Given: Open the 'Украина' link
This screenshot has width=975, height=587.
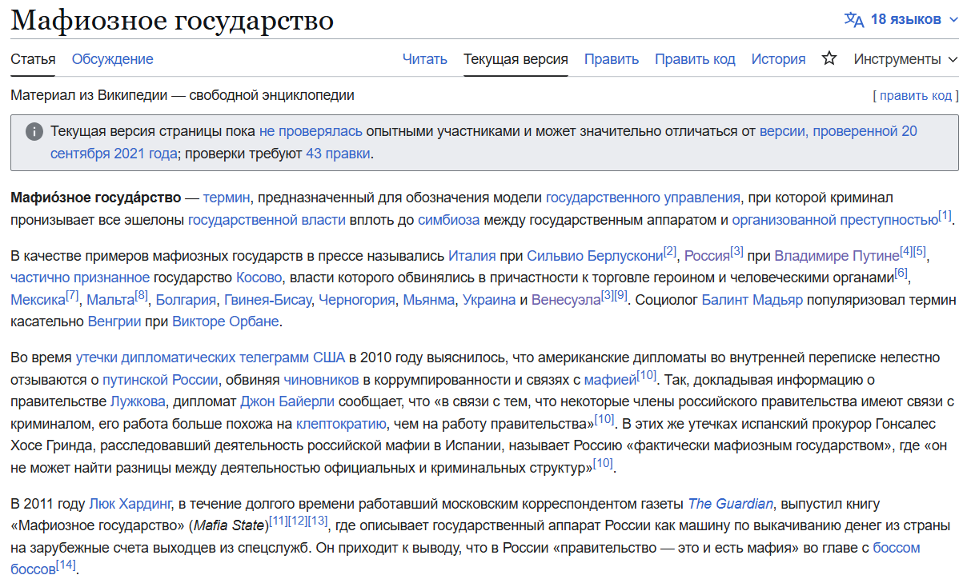Looking at the screenshot, I should [489, 300].
